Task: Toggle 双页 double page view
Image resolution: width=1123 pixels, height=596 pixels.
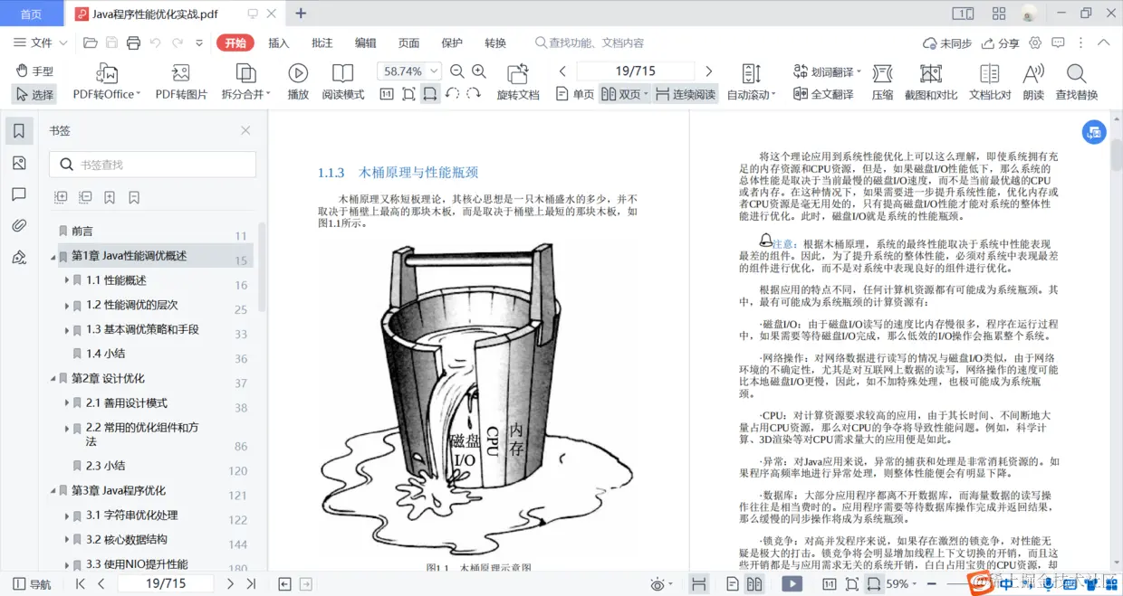Action: tap(623, 94)
